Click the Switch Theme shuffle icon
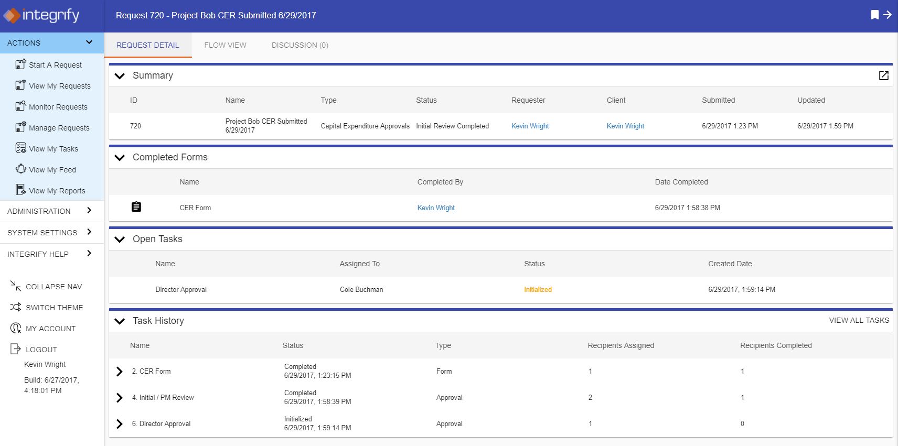This screenshot has height=446, width=898. pyautogui.click(x=15, y=307)
